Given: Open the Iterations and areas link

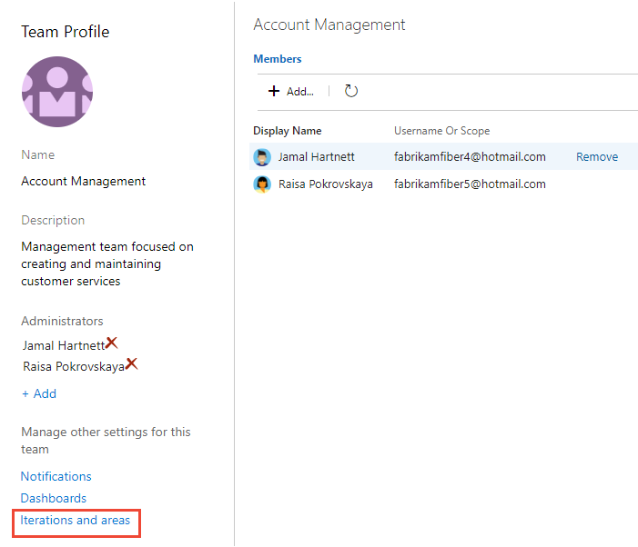Looking at the screenshot, I should pos(76,521).
